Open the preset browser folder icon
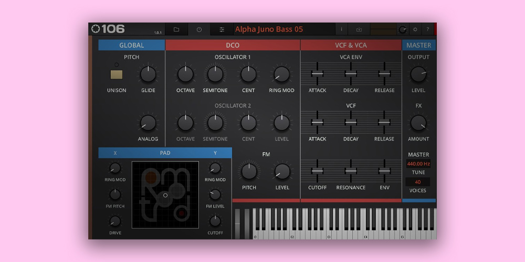525x262 pixels. click(176, 29)
